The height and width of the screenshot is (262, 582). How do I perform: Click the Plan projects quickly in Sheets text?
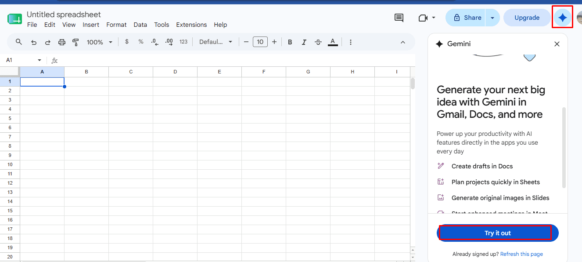(x=496, y=182)
